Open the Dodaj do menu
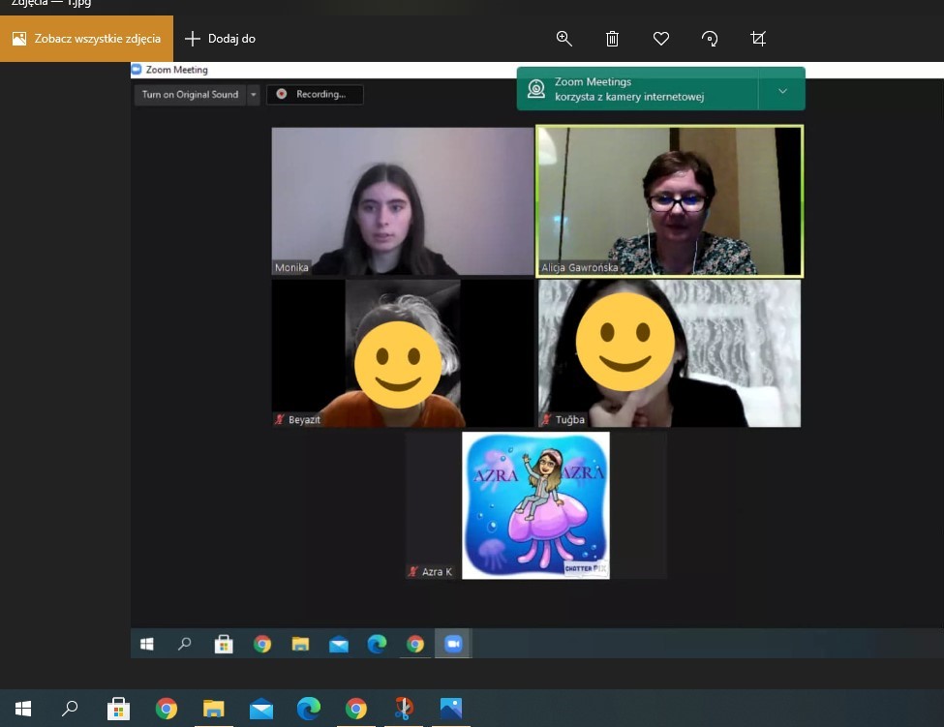The height and width of the screenshot is (727, 944). [220, 39]
